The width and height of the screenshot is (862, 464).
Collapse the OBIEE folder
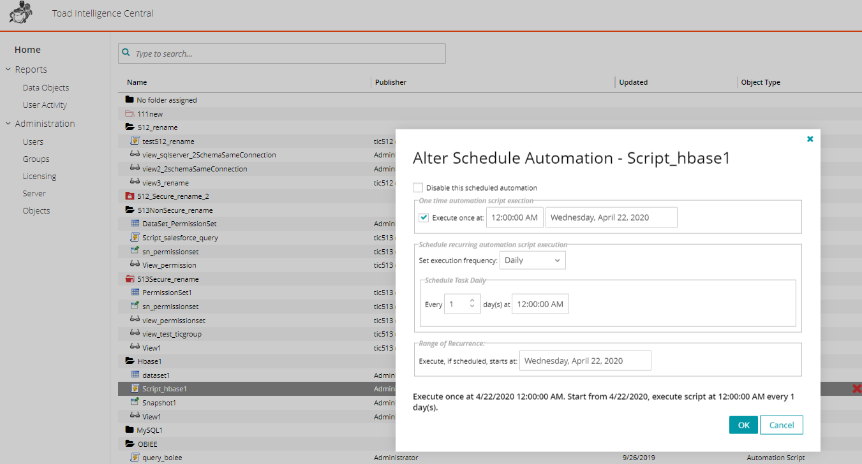coord(130,444)
